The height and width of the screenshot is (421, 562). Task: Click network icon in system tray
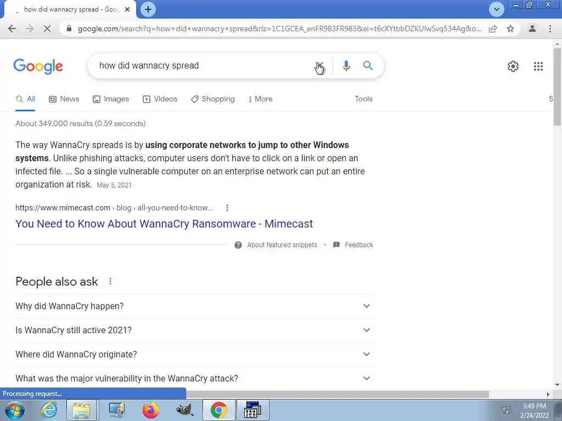point(507,410)
